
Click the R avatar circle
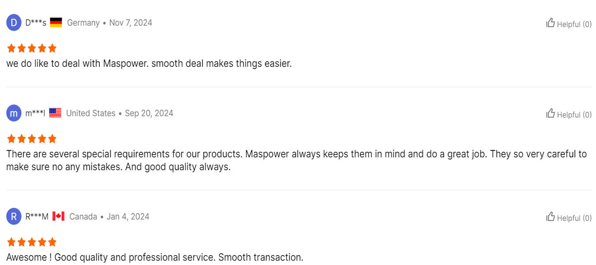[x=14, y=216]
